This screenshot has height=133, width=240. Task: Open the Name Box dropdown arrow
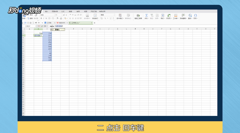(35, 26)
